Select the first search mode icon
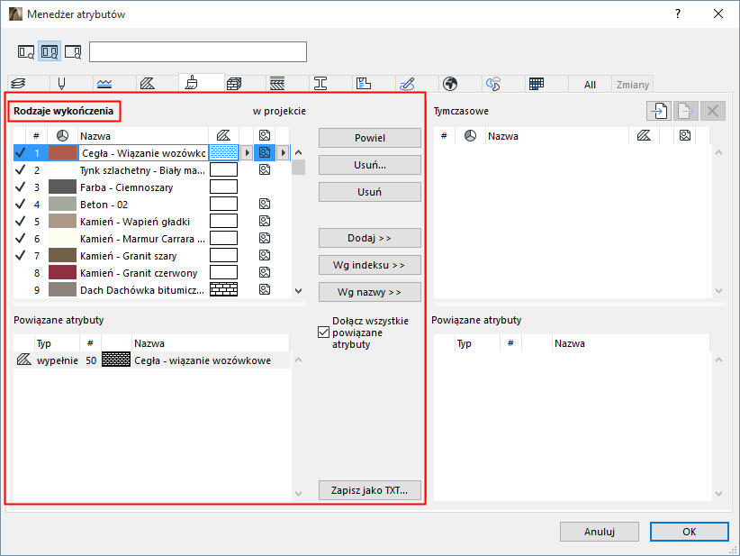 tap(26, 51)
